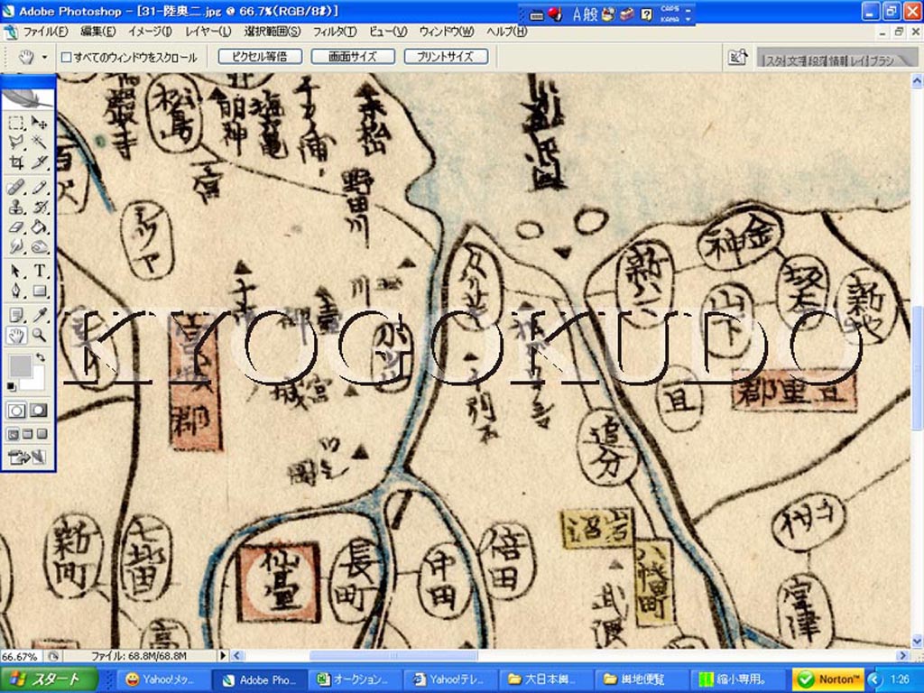Screen dimensions: 924x693
Task: Reset default foreground and background colors
Action: (x=11, y=386)
